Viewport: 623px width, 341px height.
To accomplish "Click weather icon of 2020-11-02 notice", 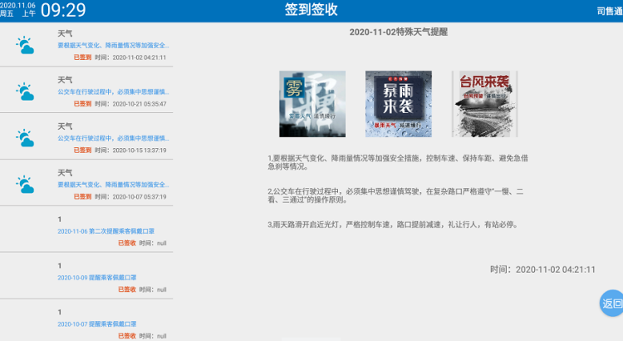I will coord(25,45).
